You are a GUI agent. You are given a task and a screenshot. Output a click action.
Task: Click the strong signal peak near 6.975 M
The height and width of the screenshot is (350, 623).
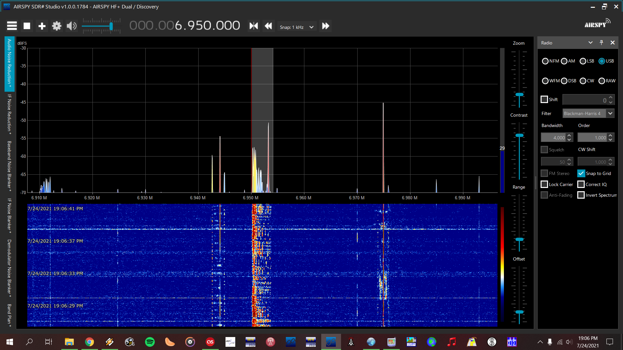point(383,147)
